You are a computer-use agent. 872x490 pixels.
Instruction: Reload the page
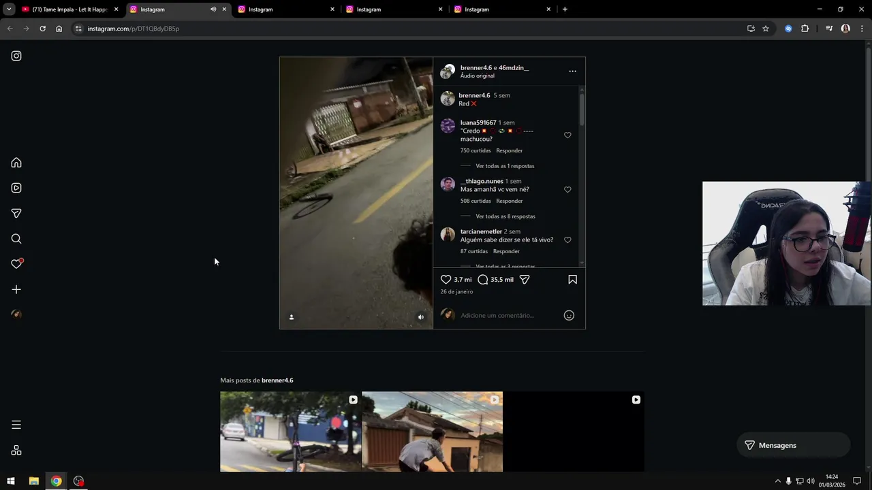click(x=42, y=29)
